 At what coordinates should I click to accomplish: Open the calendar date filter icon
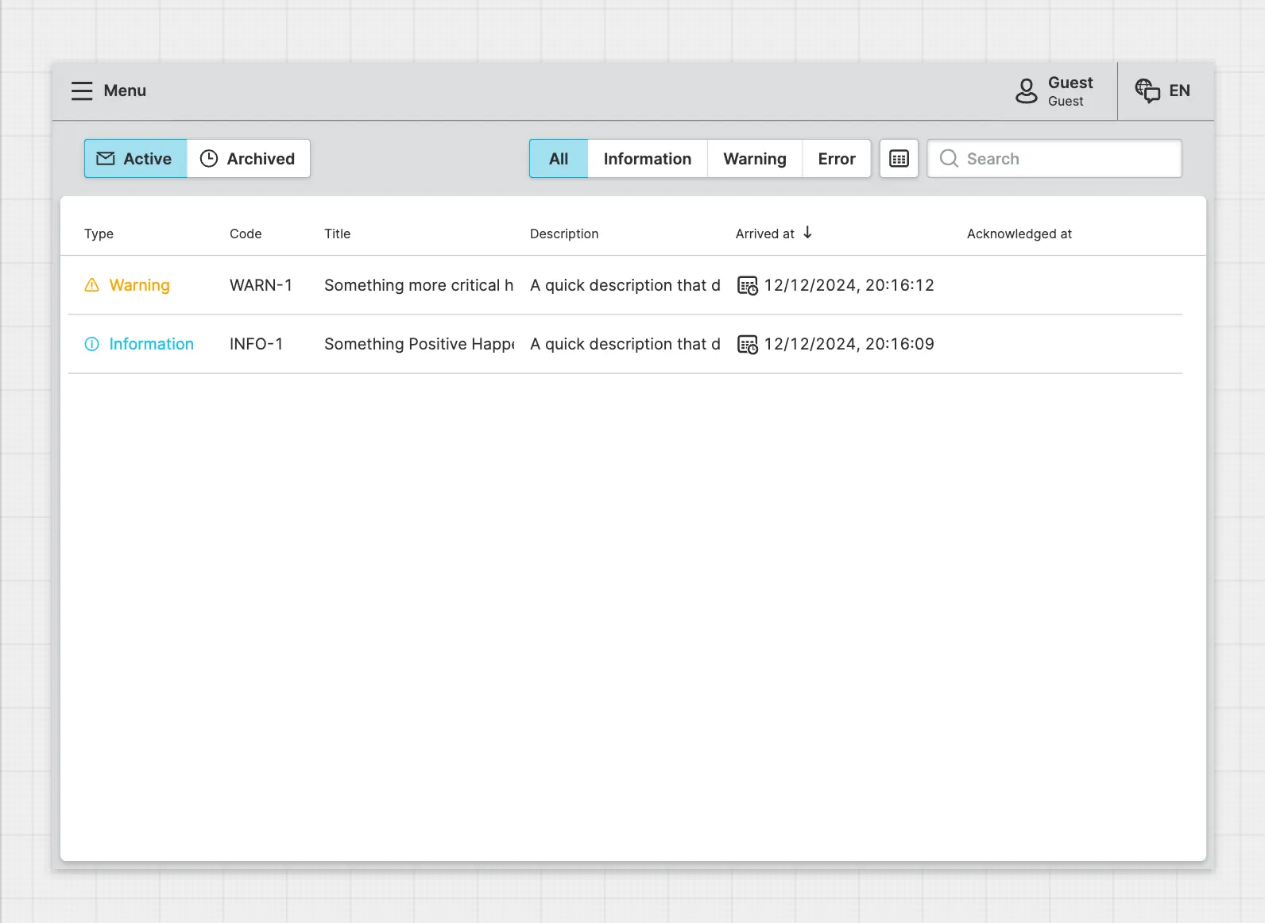click(x=899, y=159)
